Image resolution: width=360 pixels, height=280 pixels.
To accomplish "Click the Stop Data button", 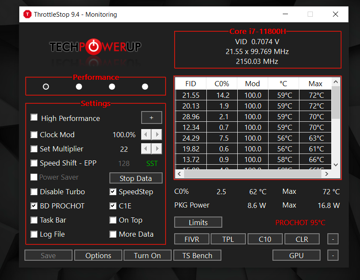I will coord(136,178).
